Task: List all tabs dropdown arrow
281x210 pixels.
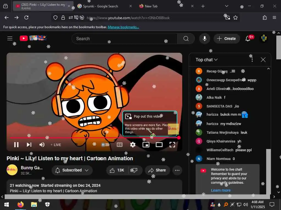Action: [x=227, y=6]
